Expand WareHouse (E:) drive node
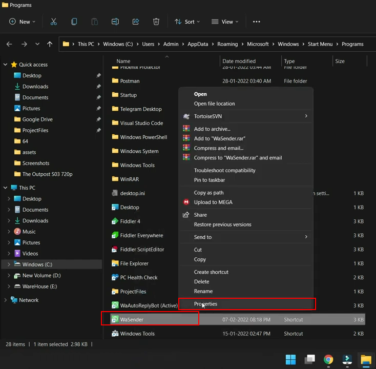The height and width of the screenshot is (369, 376). pyautogui.click(x=9, y=286)
